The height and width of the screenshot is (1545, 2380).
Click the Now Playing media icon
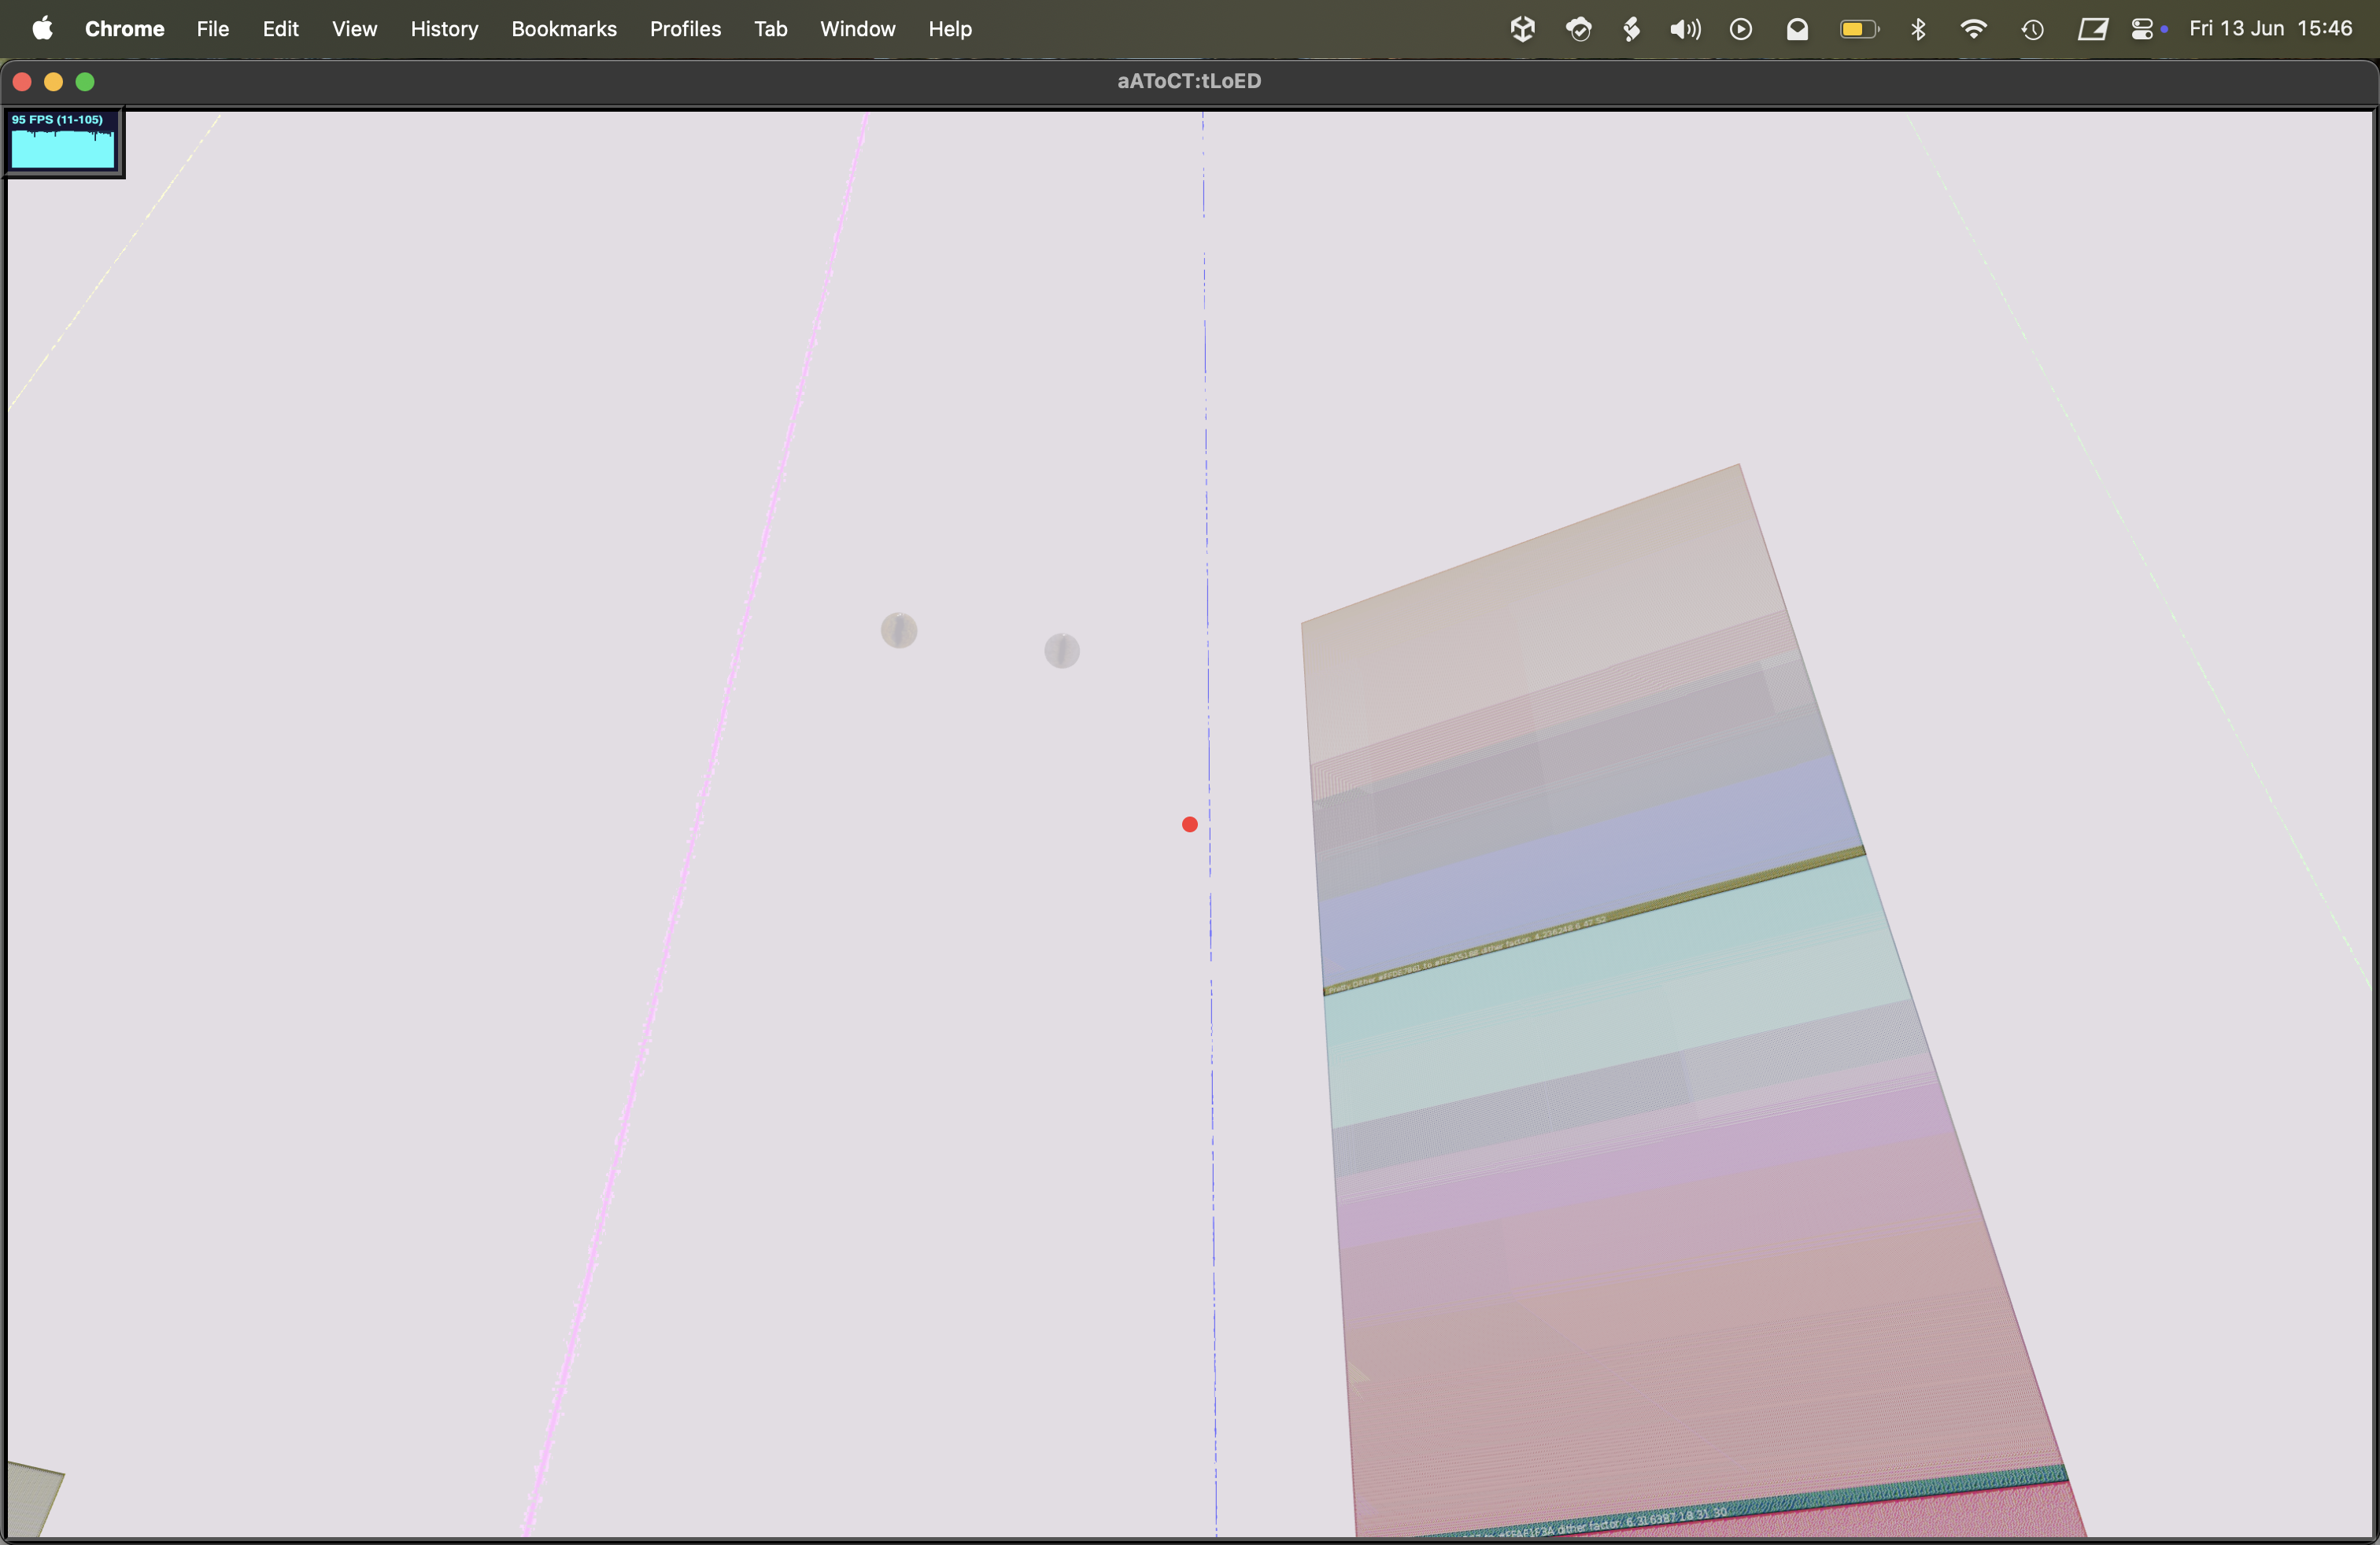coord(1740,28)
